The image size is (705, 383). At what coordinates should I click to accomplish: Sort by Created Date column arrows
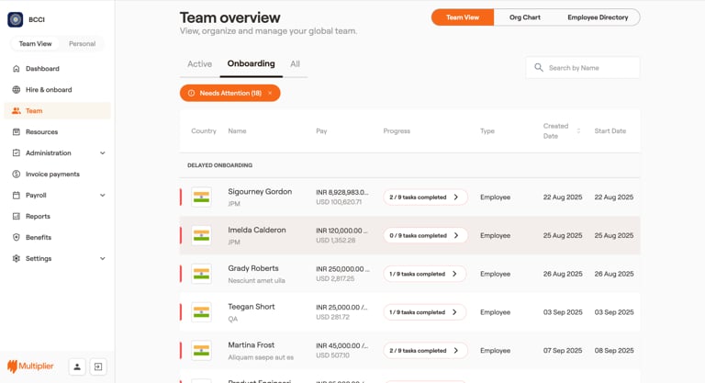pos(578,131)
